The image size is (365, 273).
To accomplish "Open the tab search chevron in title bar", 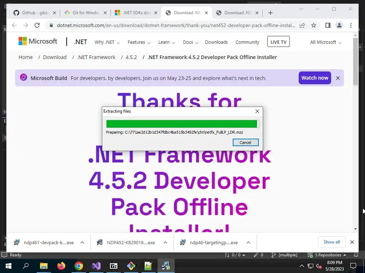I will pos(301,9).
